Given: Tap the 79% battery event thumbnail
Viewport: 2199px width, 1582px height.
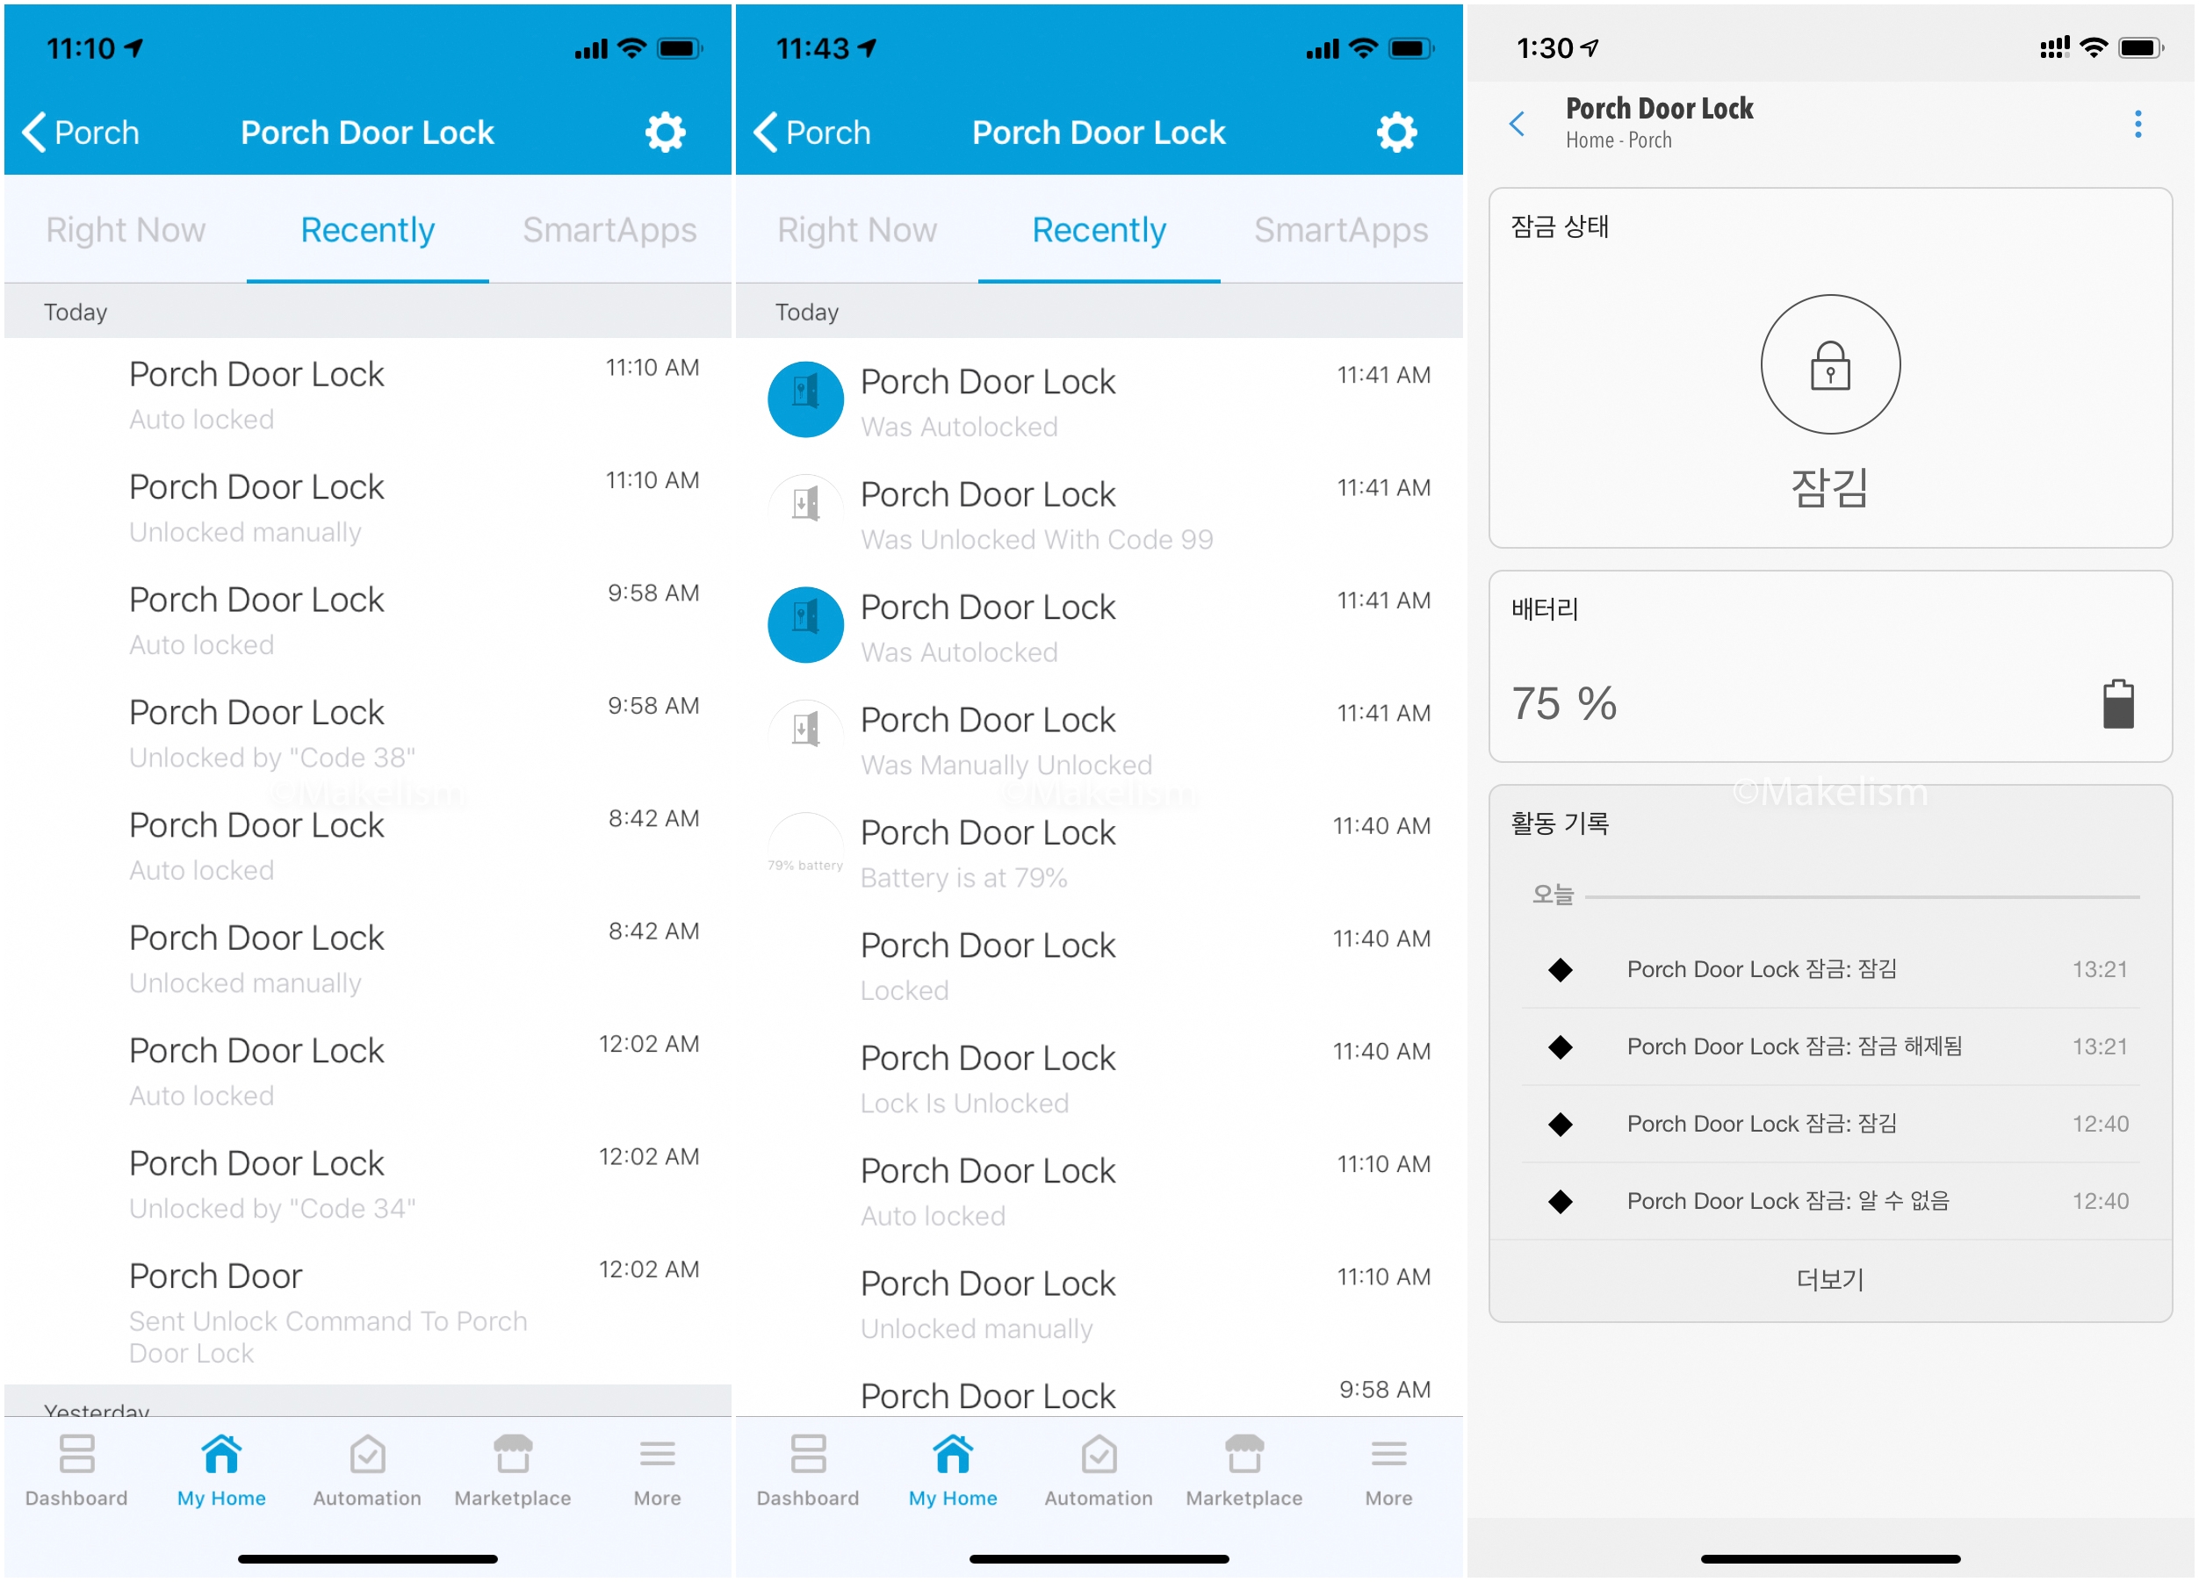Looking at the screenshot, I should coord(804,851).
